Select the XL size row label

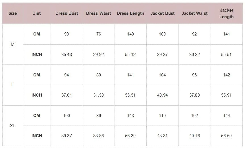pyautogui.click(x=13, y=126)
